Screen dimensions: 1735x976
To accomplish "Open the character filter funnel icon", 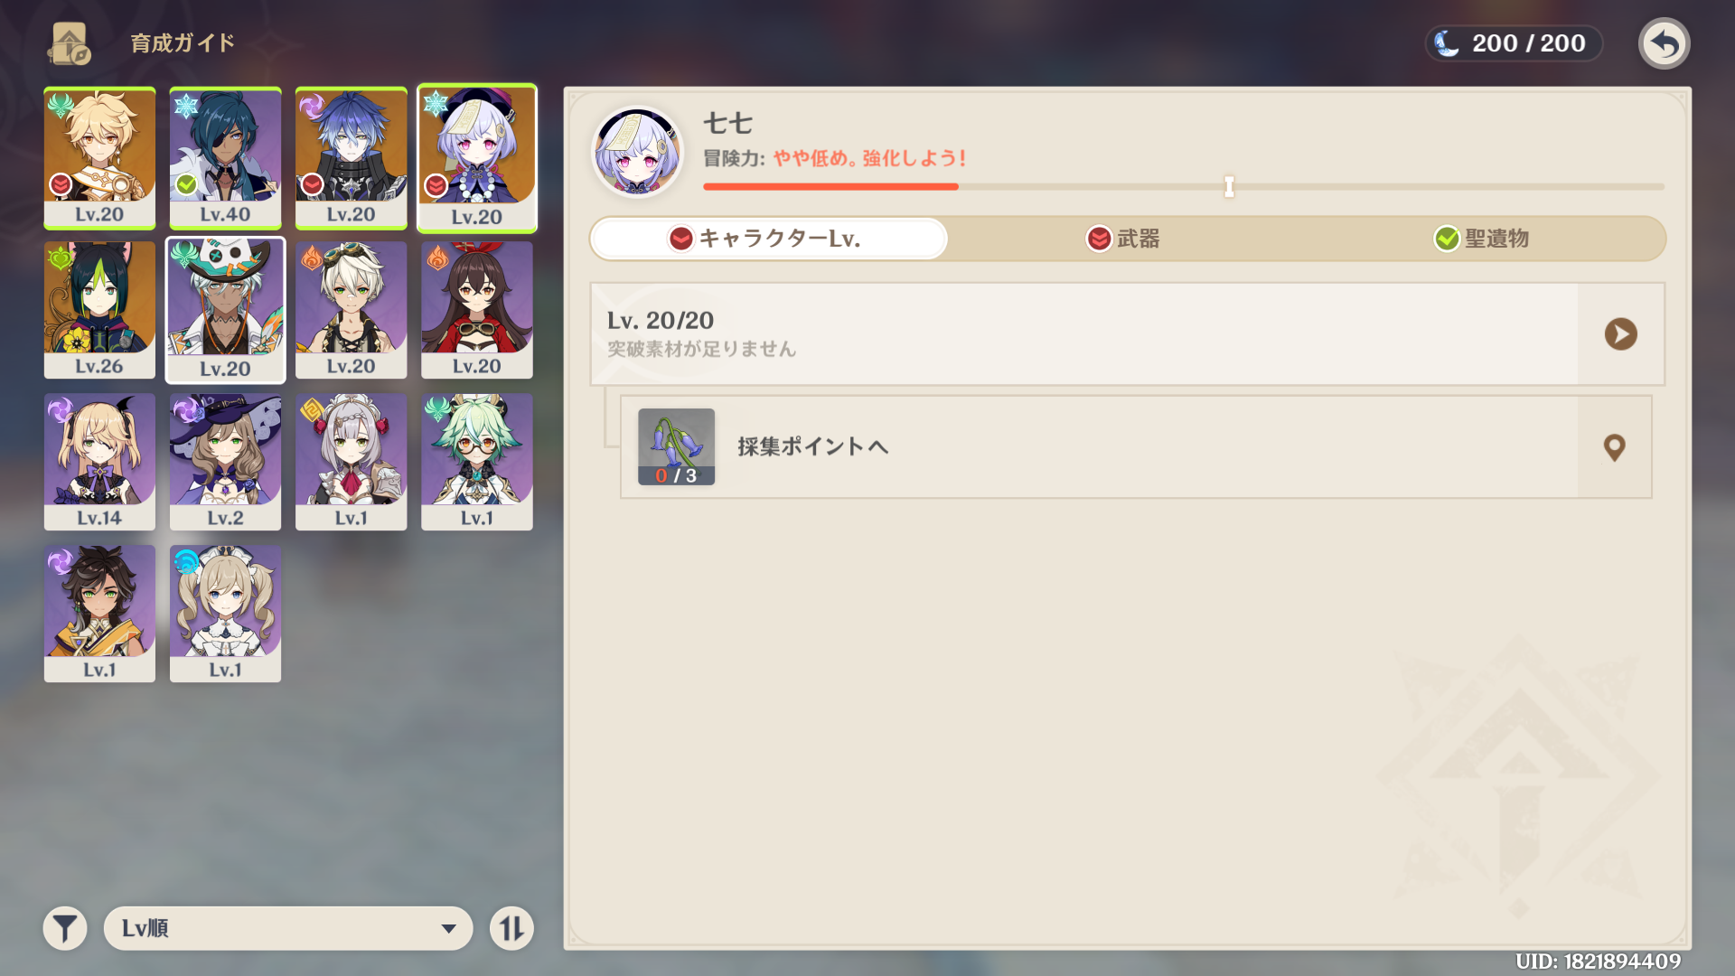I will click(x=65, y=928).
